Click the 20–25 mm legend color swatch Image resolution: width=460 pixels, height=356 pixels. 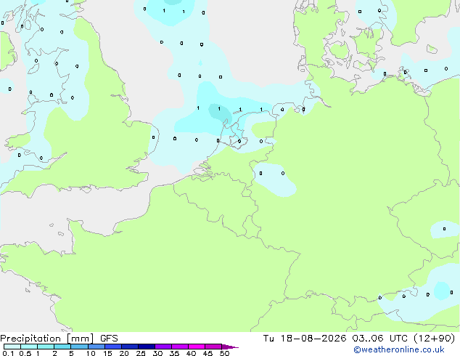(130, 347)
